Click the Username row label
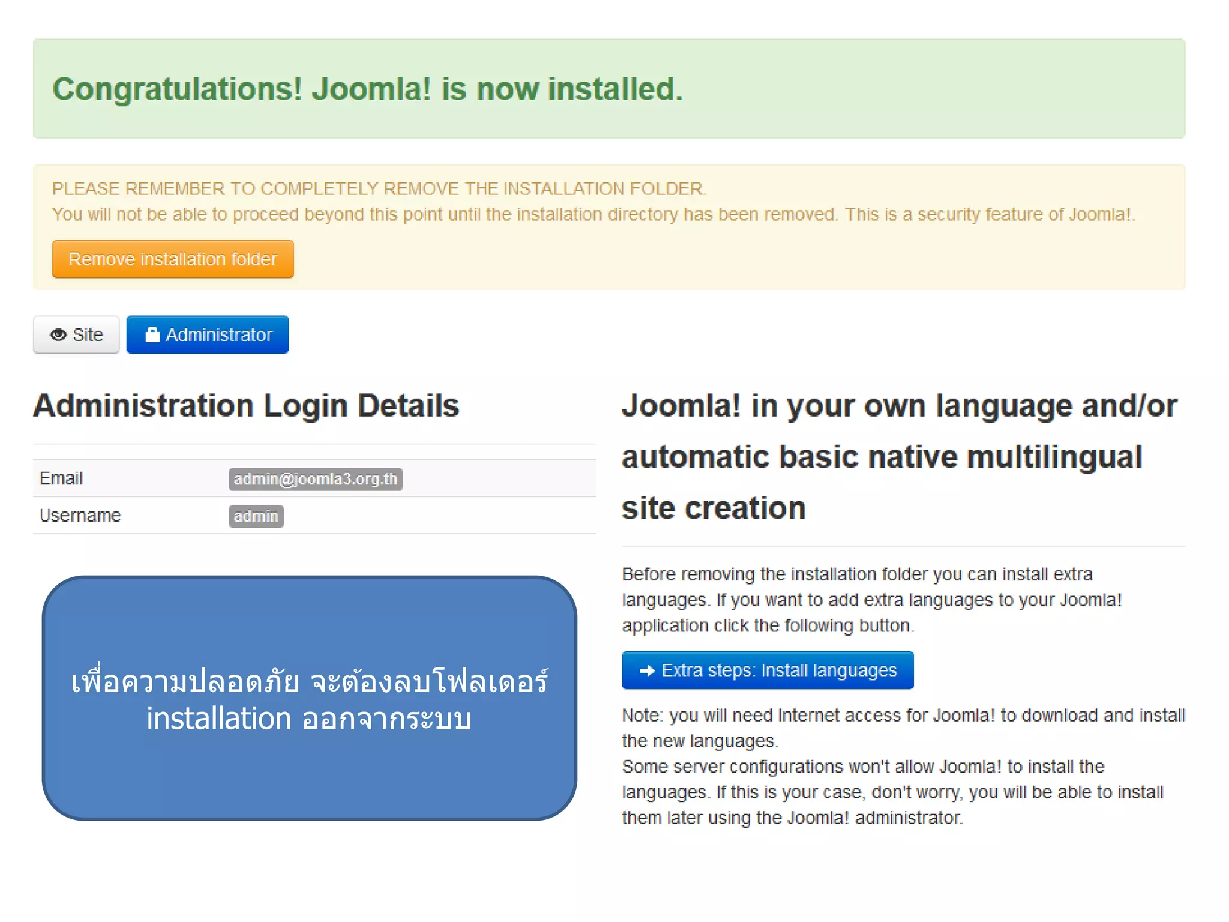Viewport: 1229px width, 922px height. pos(80,516)
